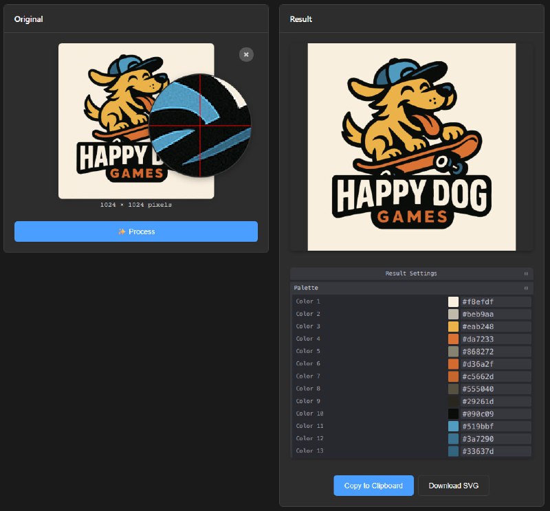This screenshot has width=550, height=511.
Task: Click the collapse handle on the Palette header
Action: click(x=525, y=288)
